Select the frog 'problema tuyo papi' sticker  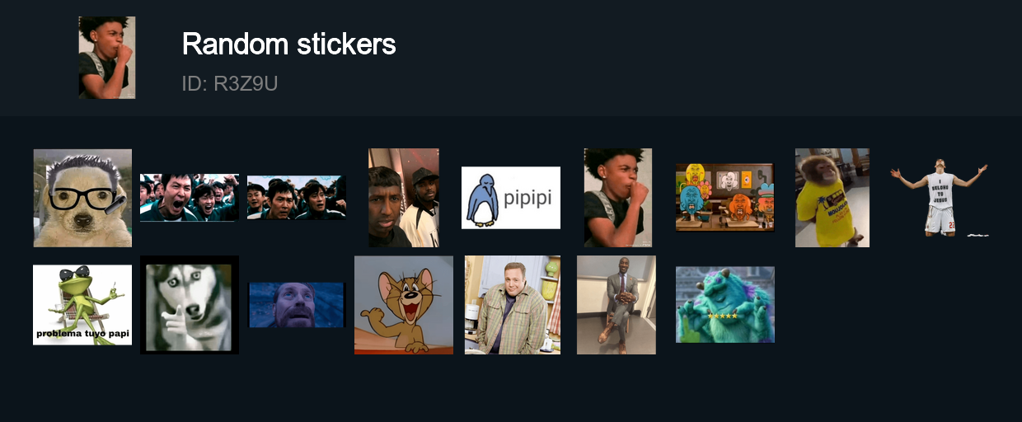click(x=82, y=305)
